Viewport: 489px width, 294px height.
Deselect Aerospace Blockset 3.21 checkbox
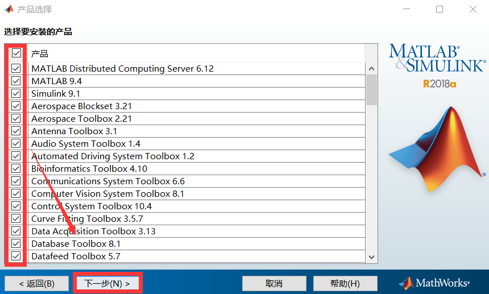point(16,106)
